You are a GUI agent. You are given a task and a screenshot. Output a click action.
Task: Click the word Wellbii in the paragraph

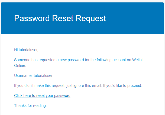tap(138, 60)
